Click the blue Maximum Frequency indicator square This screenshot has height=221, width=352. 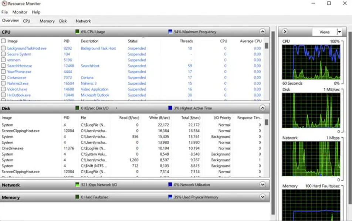pyautogui.click(x=170, y=32)
